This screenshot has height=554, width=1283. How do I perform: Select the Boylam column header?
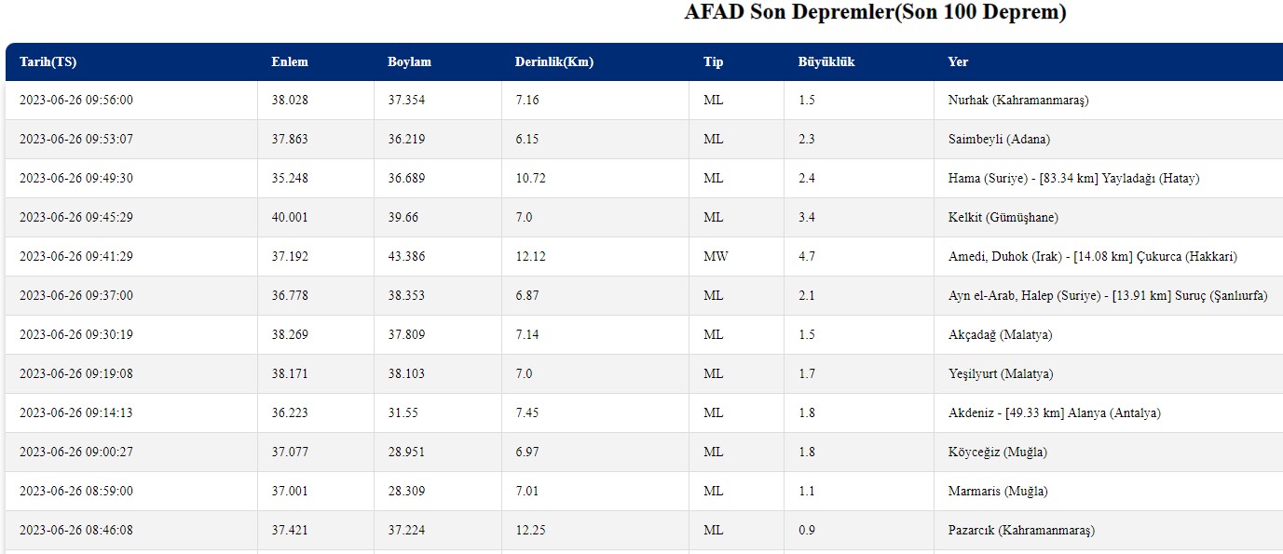(409, 62)
